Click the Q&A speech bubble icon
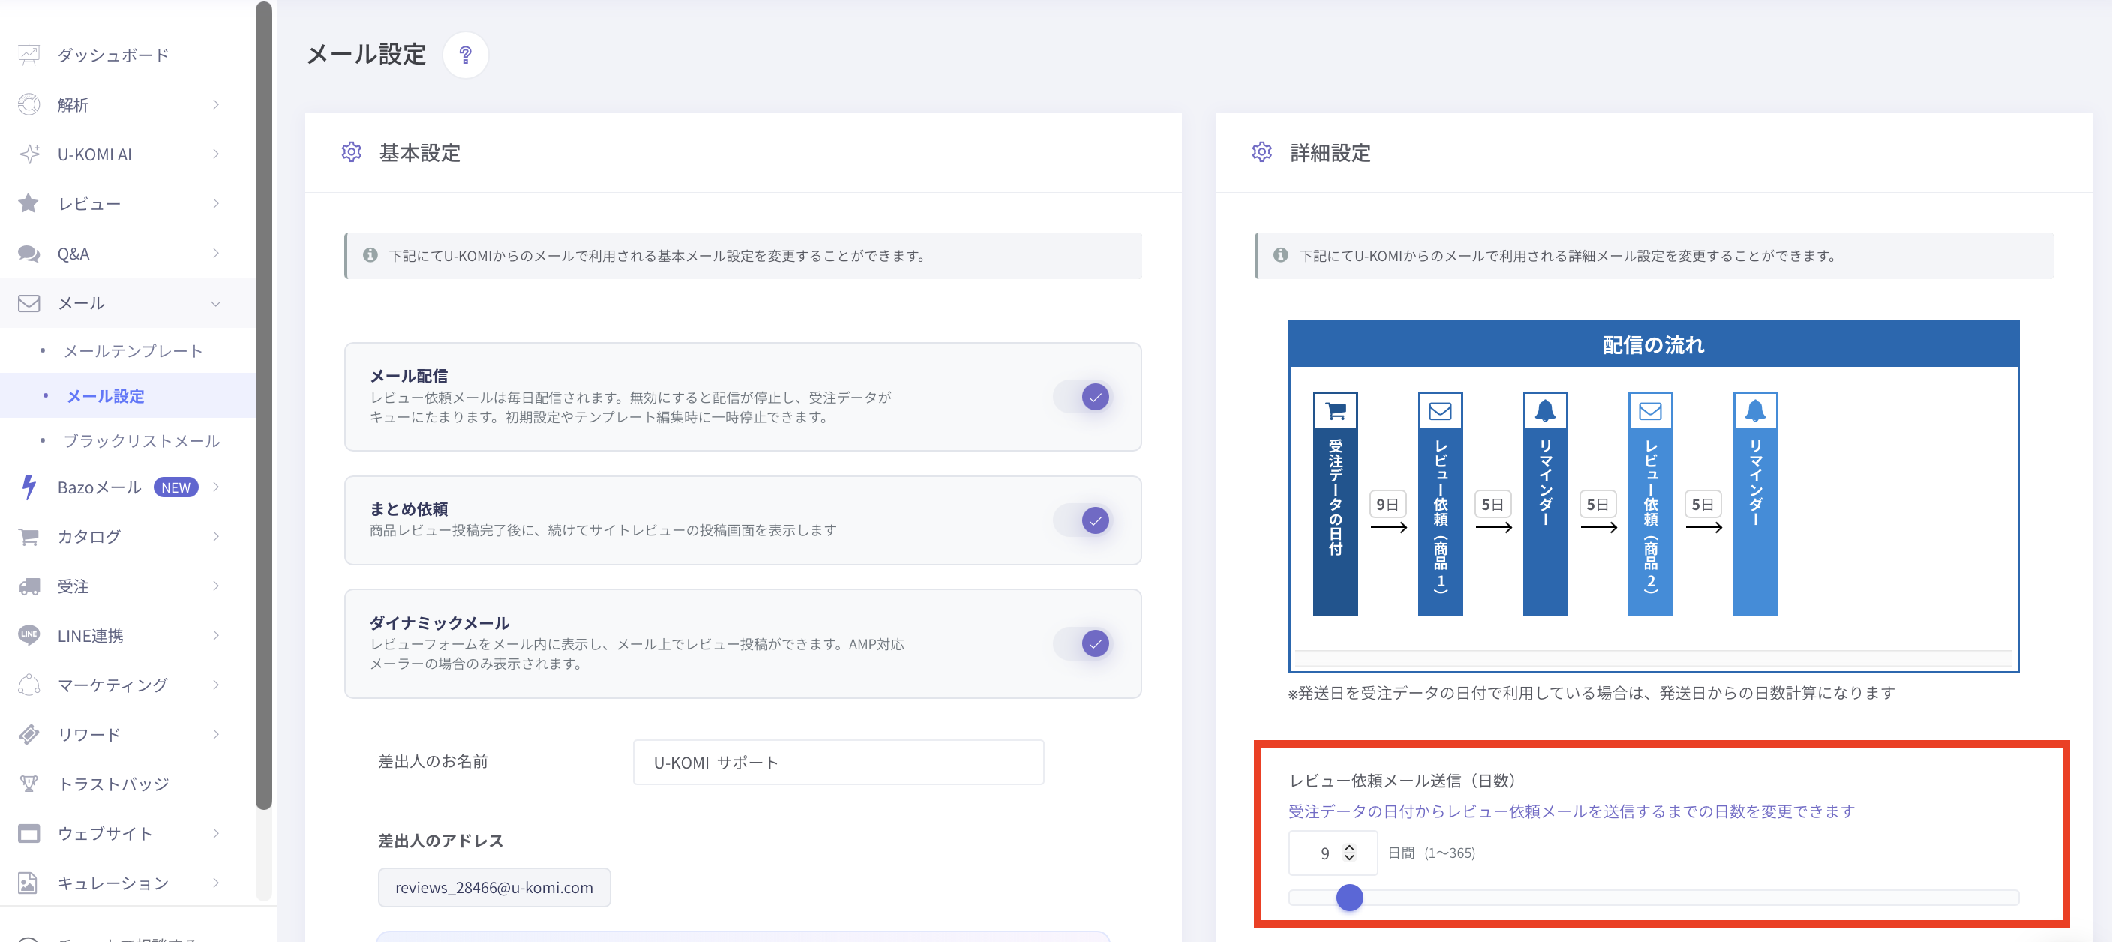This screenshot has height=942, width=2112. click(28, 253)
